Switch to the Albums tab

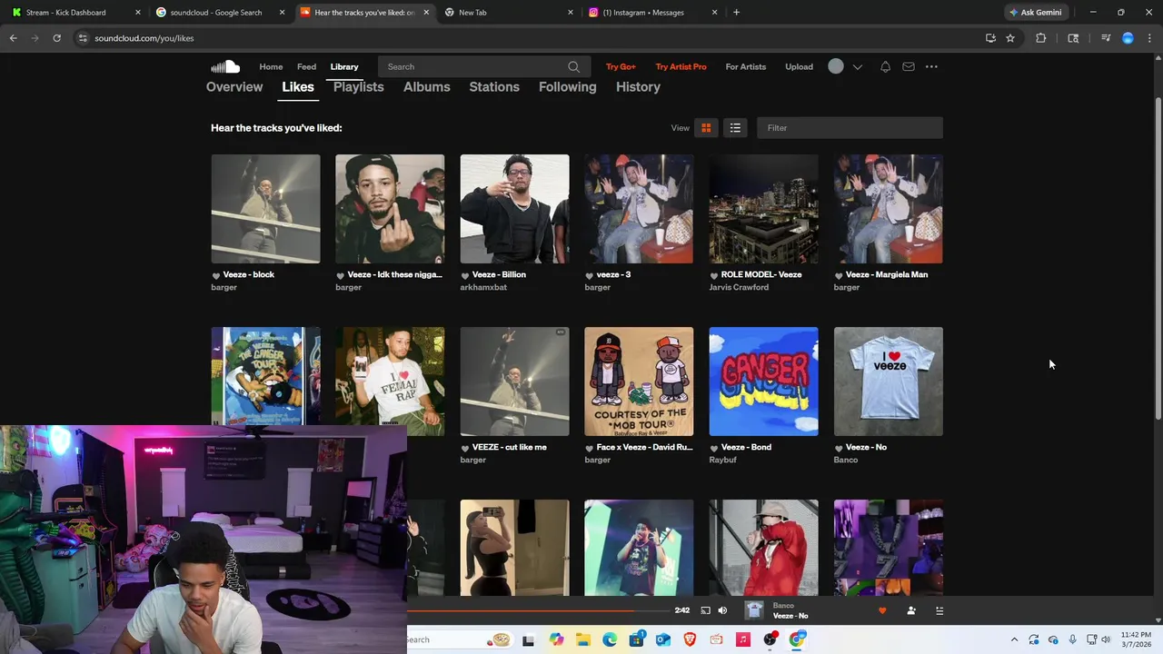coord(427,87)
